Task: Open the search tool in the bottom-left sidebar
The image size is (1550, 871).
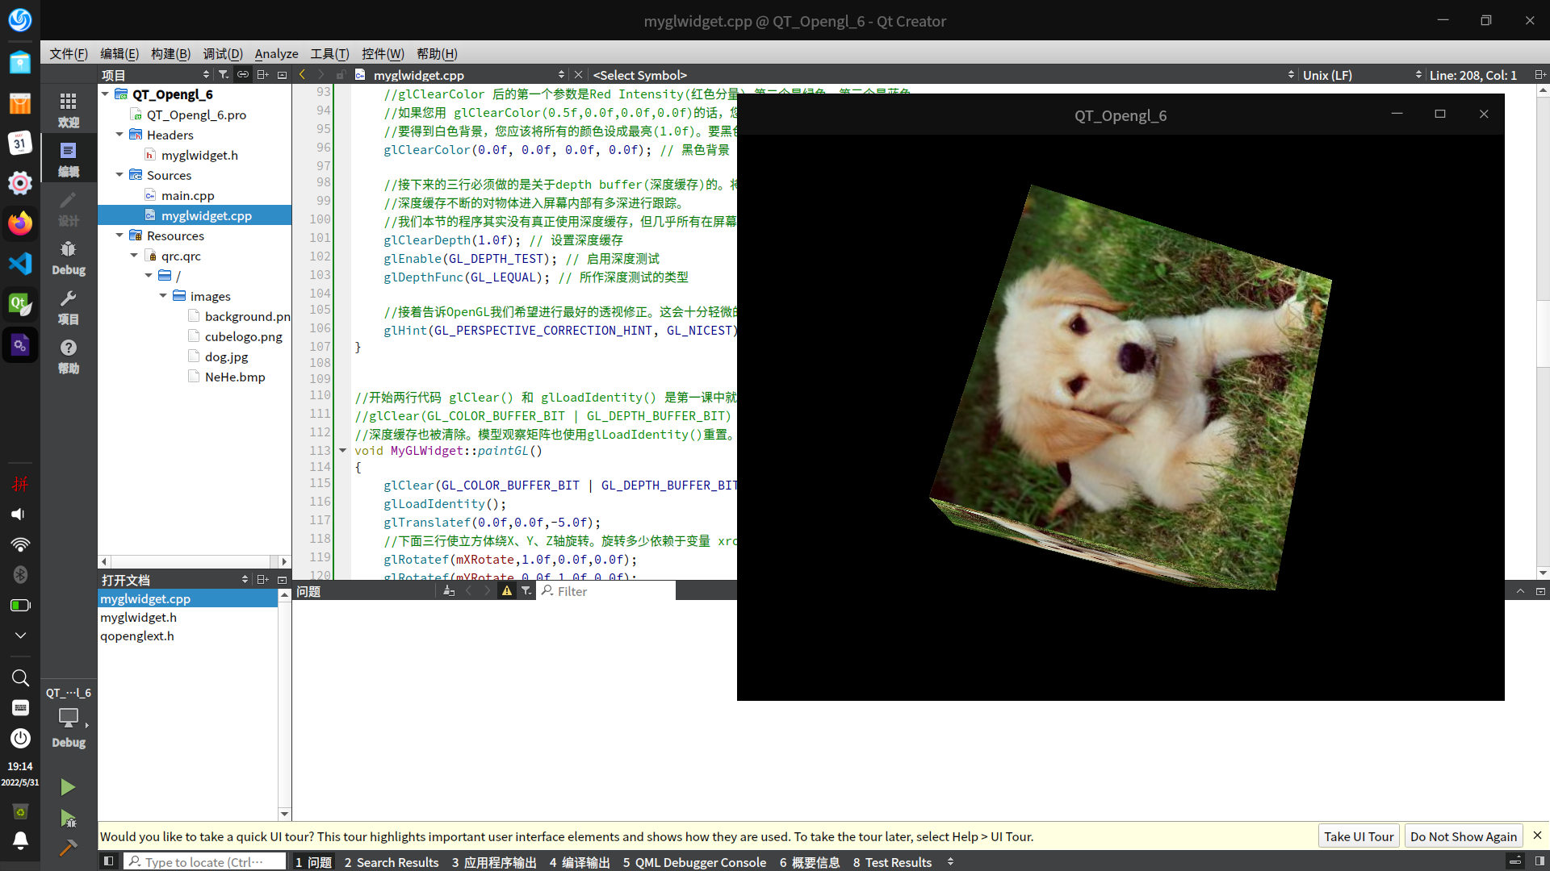Action: pos(20,677)
